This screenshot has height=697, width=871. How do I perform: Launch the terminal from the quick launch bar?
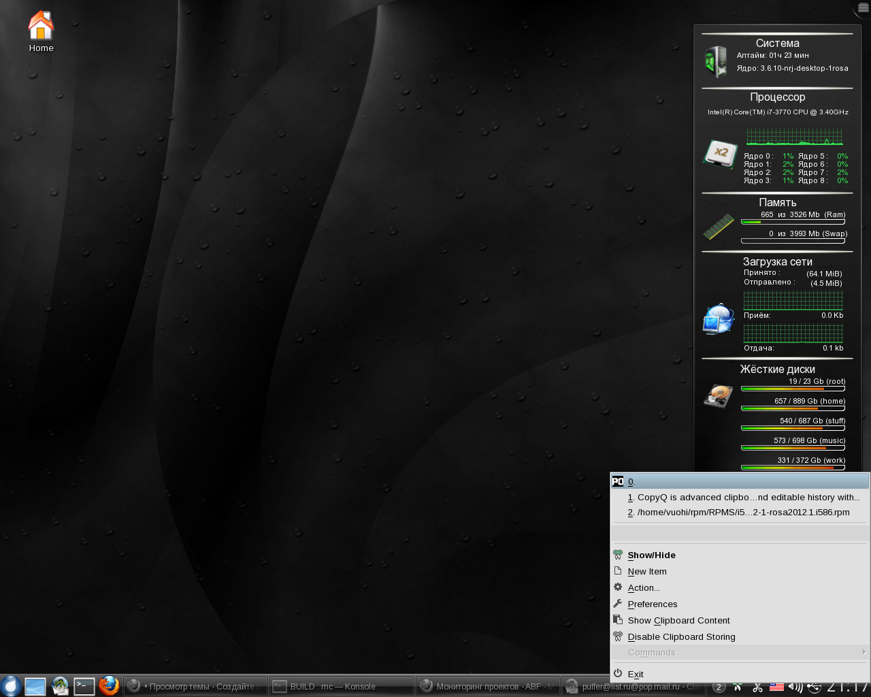coord(84,686)
